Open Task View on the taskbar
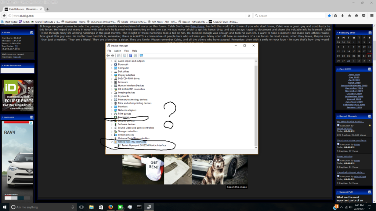This screenshot has height=211, width=376. [x=81, y=207]
